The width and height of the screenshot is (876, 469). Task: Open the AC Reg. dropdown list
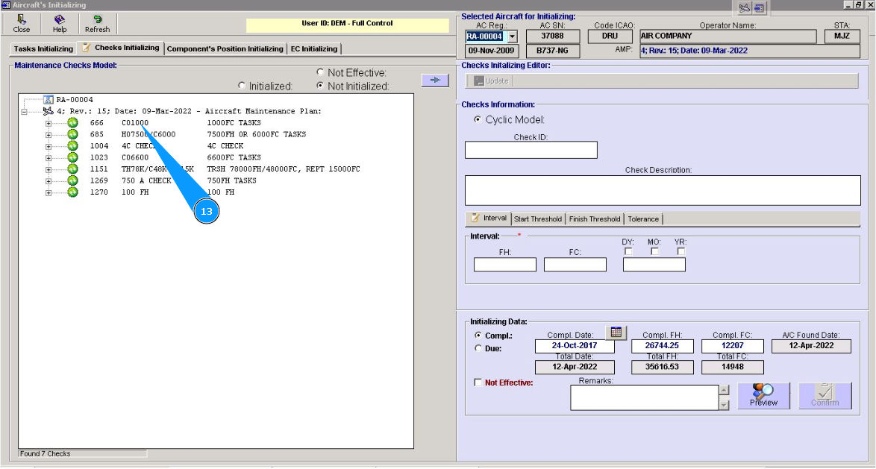coord(512,37)
